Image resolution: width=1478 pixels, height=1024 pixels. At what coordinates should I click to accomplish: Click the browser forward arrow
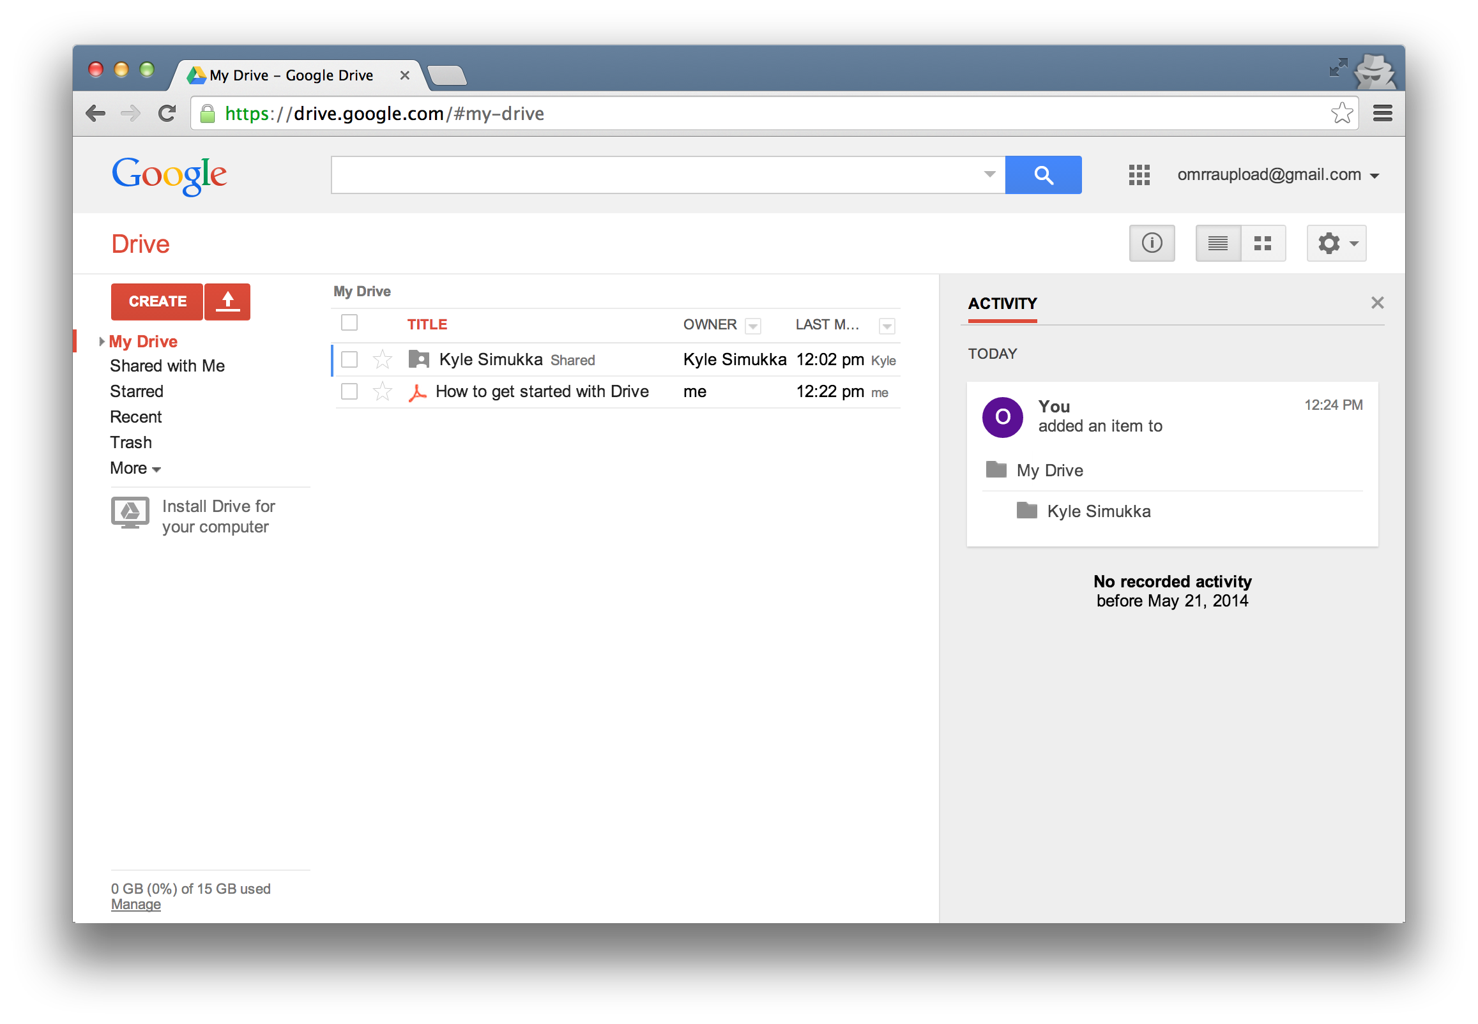point(130,114)
